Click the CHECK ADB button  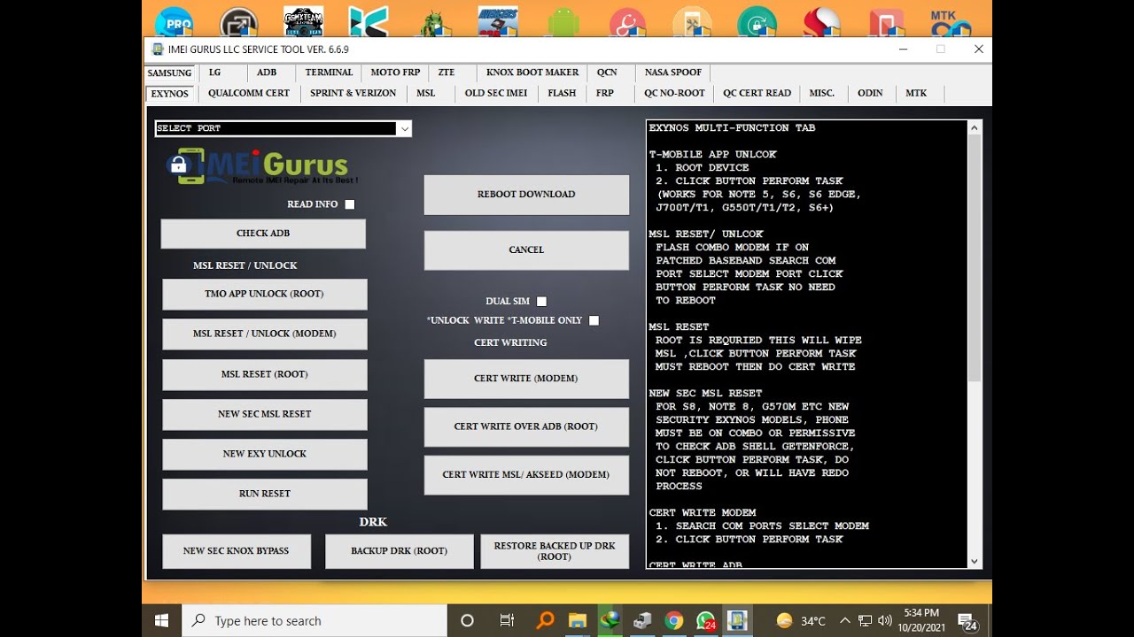pyautogui.click(x=263, y=234)
